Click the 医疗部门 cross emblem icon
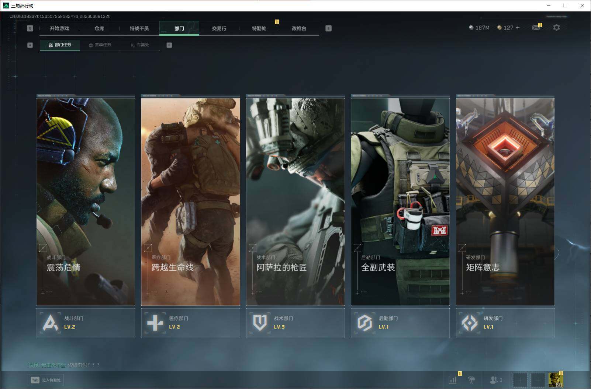 tap(155, 323)
